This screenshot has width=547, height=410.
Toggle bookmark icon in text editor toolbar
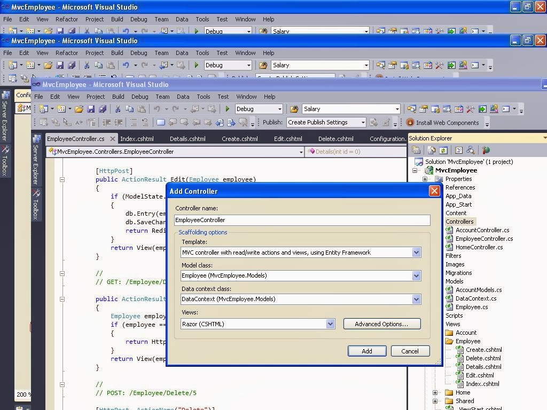pyautogui.click(x=161, y=122)
